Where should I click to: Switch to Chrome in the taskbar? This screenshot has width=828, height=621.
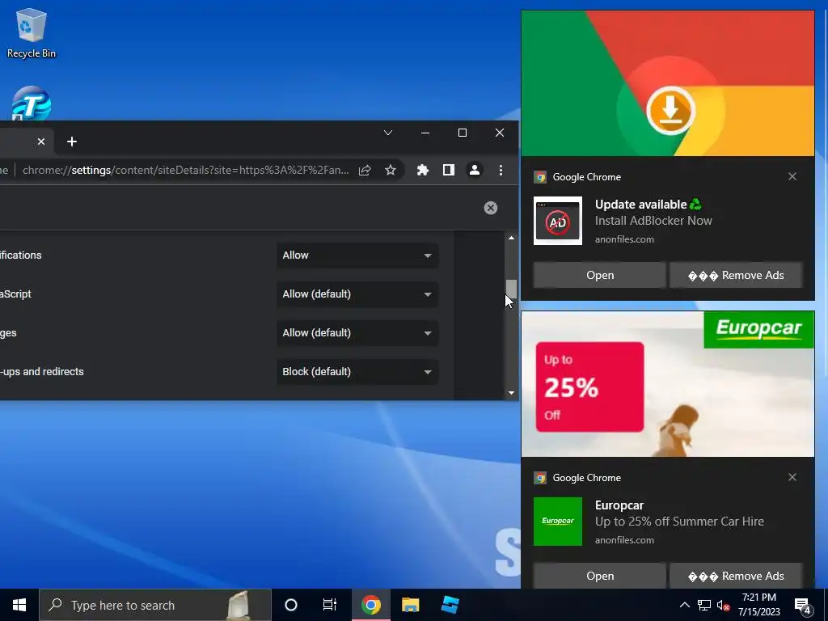pyautogui.click(x=371, y=605)
